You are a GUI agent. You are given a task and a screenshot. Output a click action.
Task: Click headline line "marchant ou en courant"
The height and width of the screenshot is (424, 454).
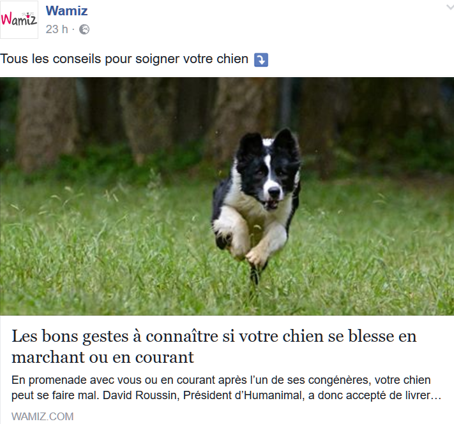[x=103, y=357]
